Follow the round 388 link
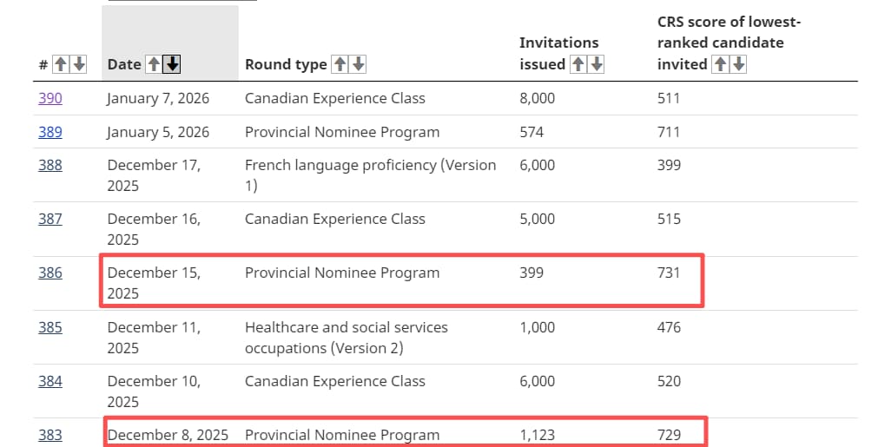Image resolution: width=878 pixels, height=447 pixels. [x=50, y=165]
